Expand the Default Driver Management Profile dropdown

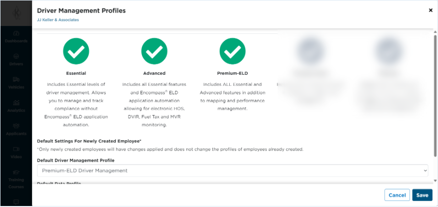pyautogui.click(x=232, y=171)
